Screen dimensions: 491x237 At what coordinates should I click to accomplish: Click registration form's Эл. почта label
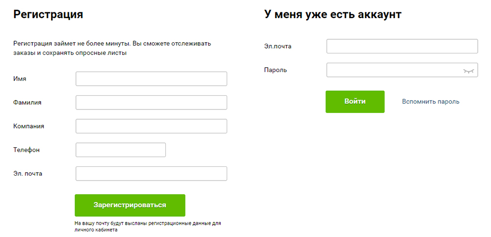(27, 173)
